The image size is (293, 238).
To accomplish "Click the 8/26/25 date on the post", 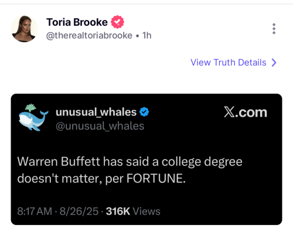I will pyautogui.click(x=79, y=211).
